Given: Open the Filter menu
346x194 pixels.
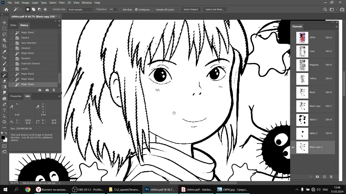Looking at the screenshot, I should (62, 3).
